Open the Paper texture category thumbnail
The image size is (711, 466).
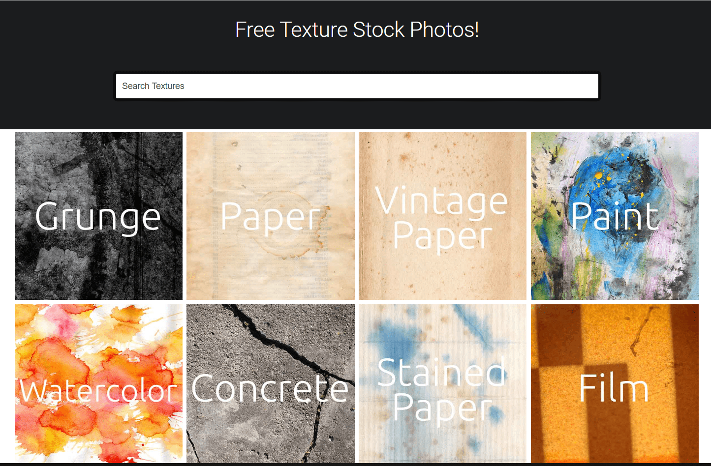point(271,216)
